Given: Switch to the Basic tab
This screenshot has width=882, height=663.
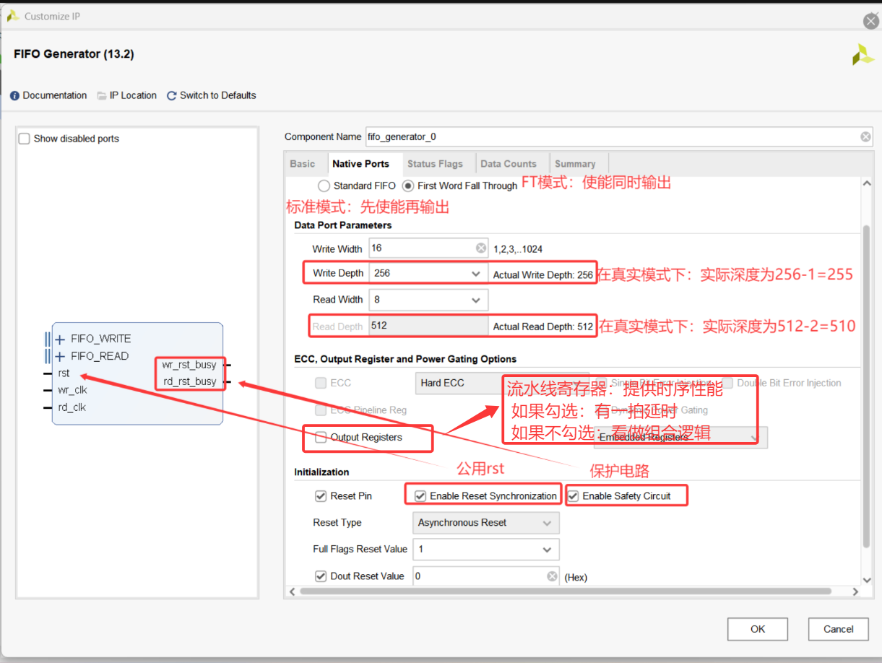Looking at the screenshot, I should (x=303, y=164).
